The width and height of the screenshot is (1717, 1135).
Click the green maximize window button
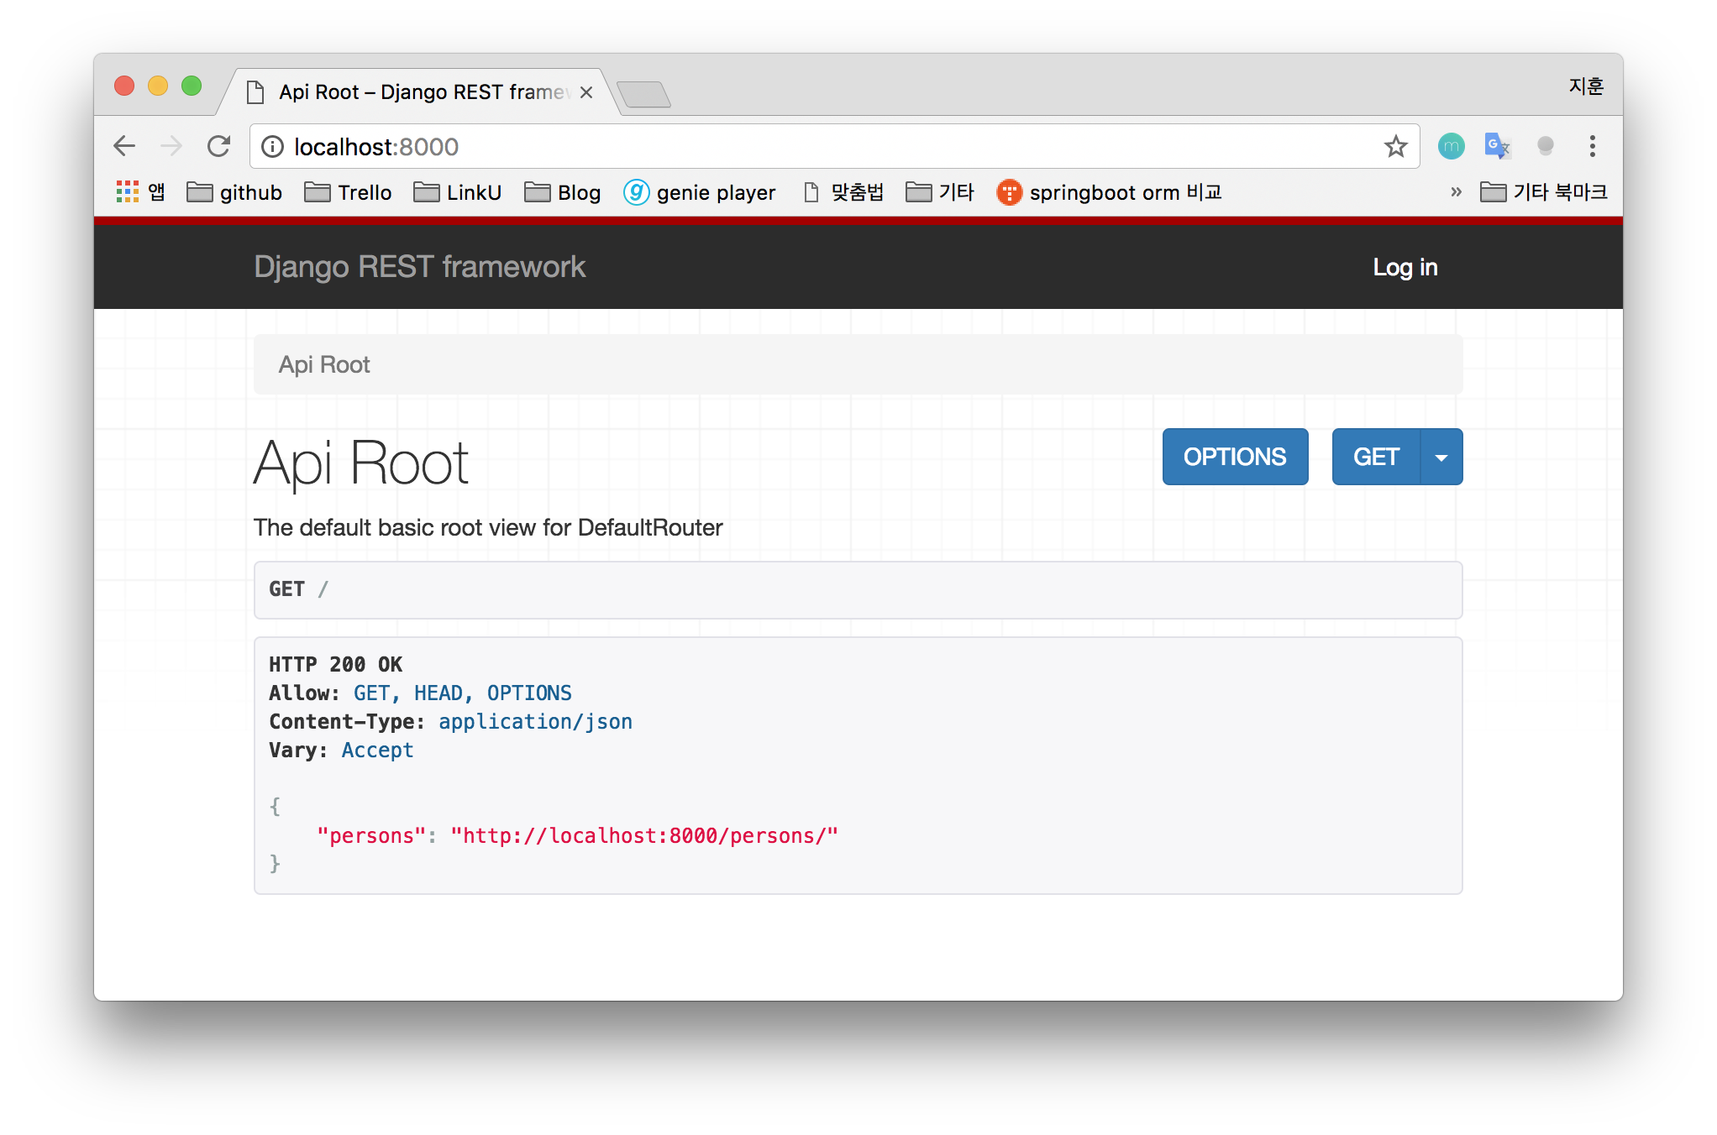click(x=192, y=86)
